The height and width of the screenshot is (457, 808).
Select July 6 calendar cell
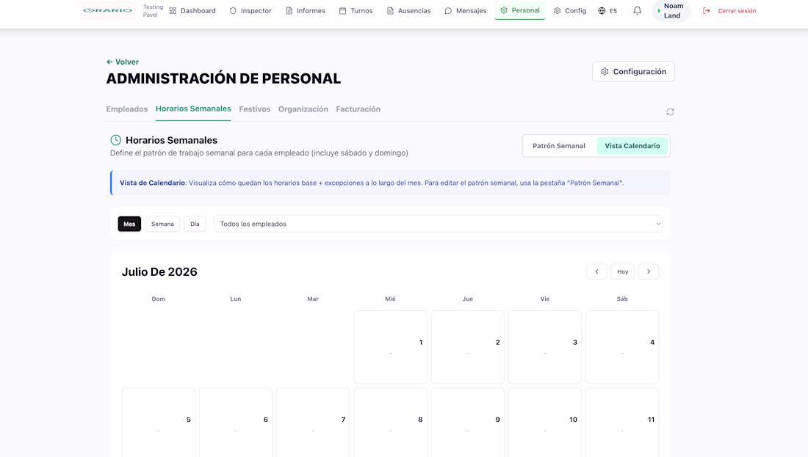point(236,423)
